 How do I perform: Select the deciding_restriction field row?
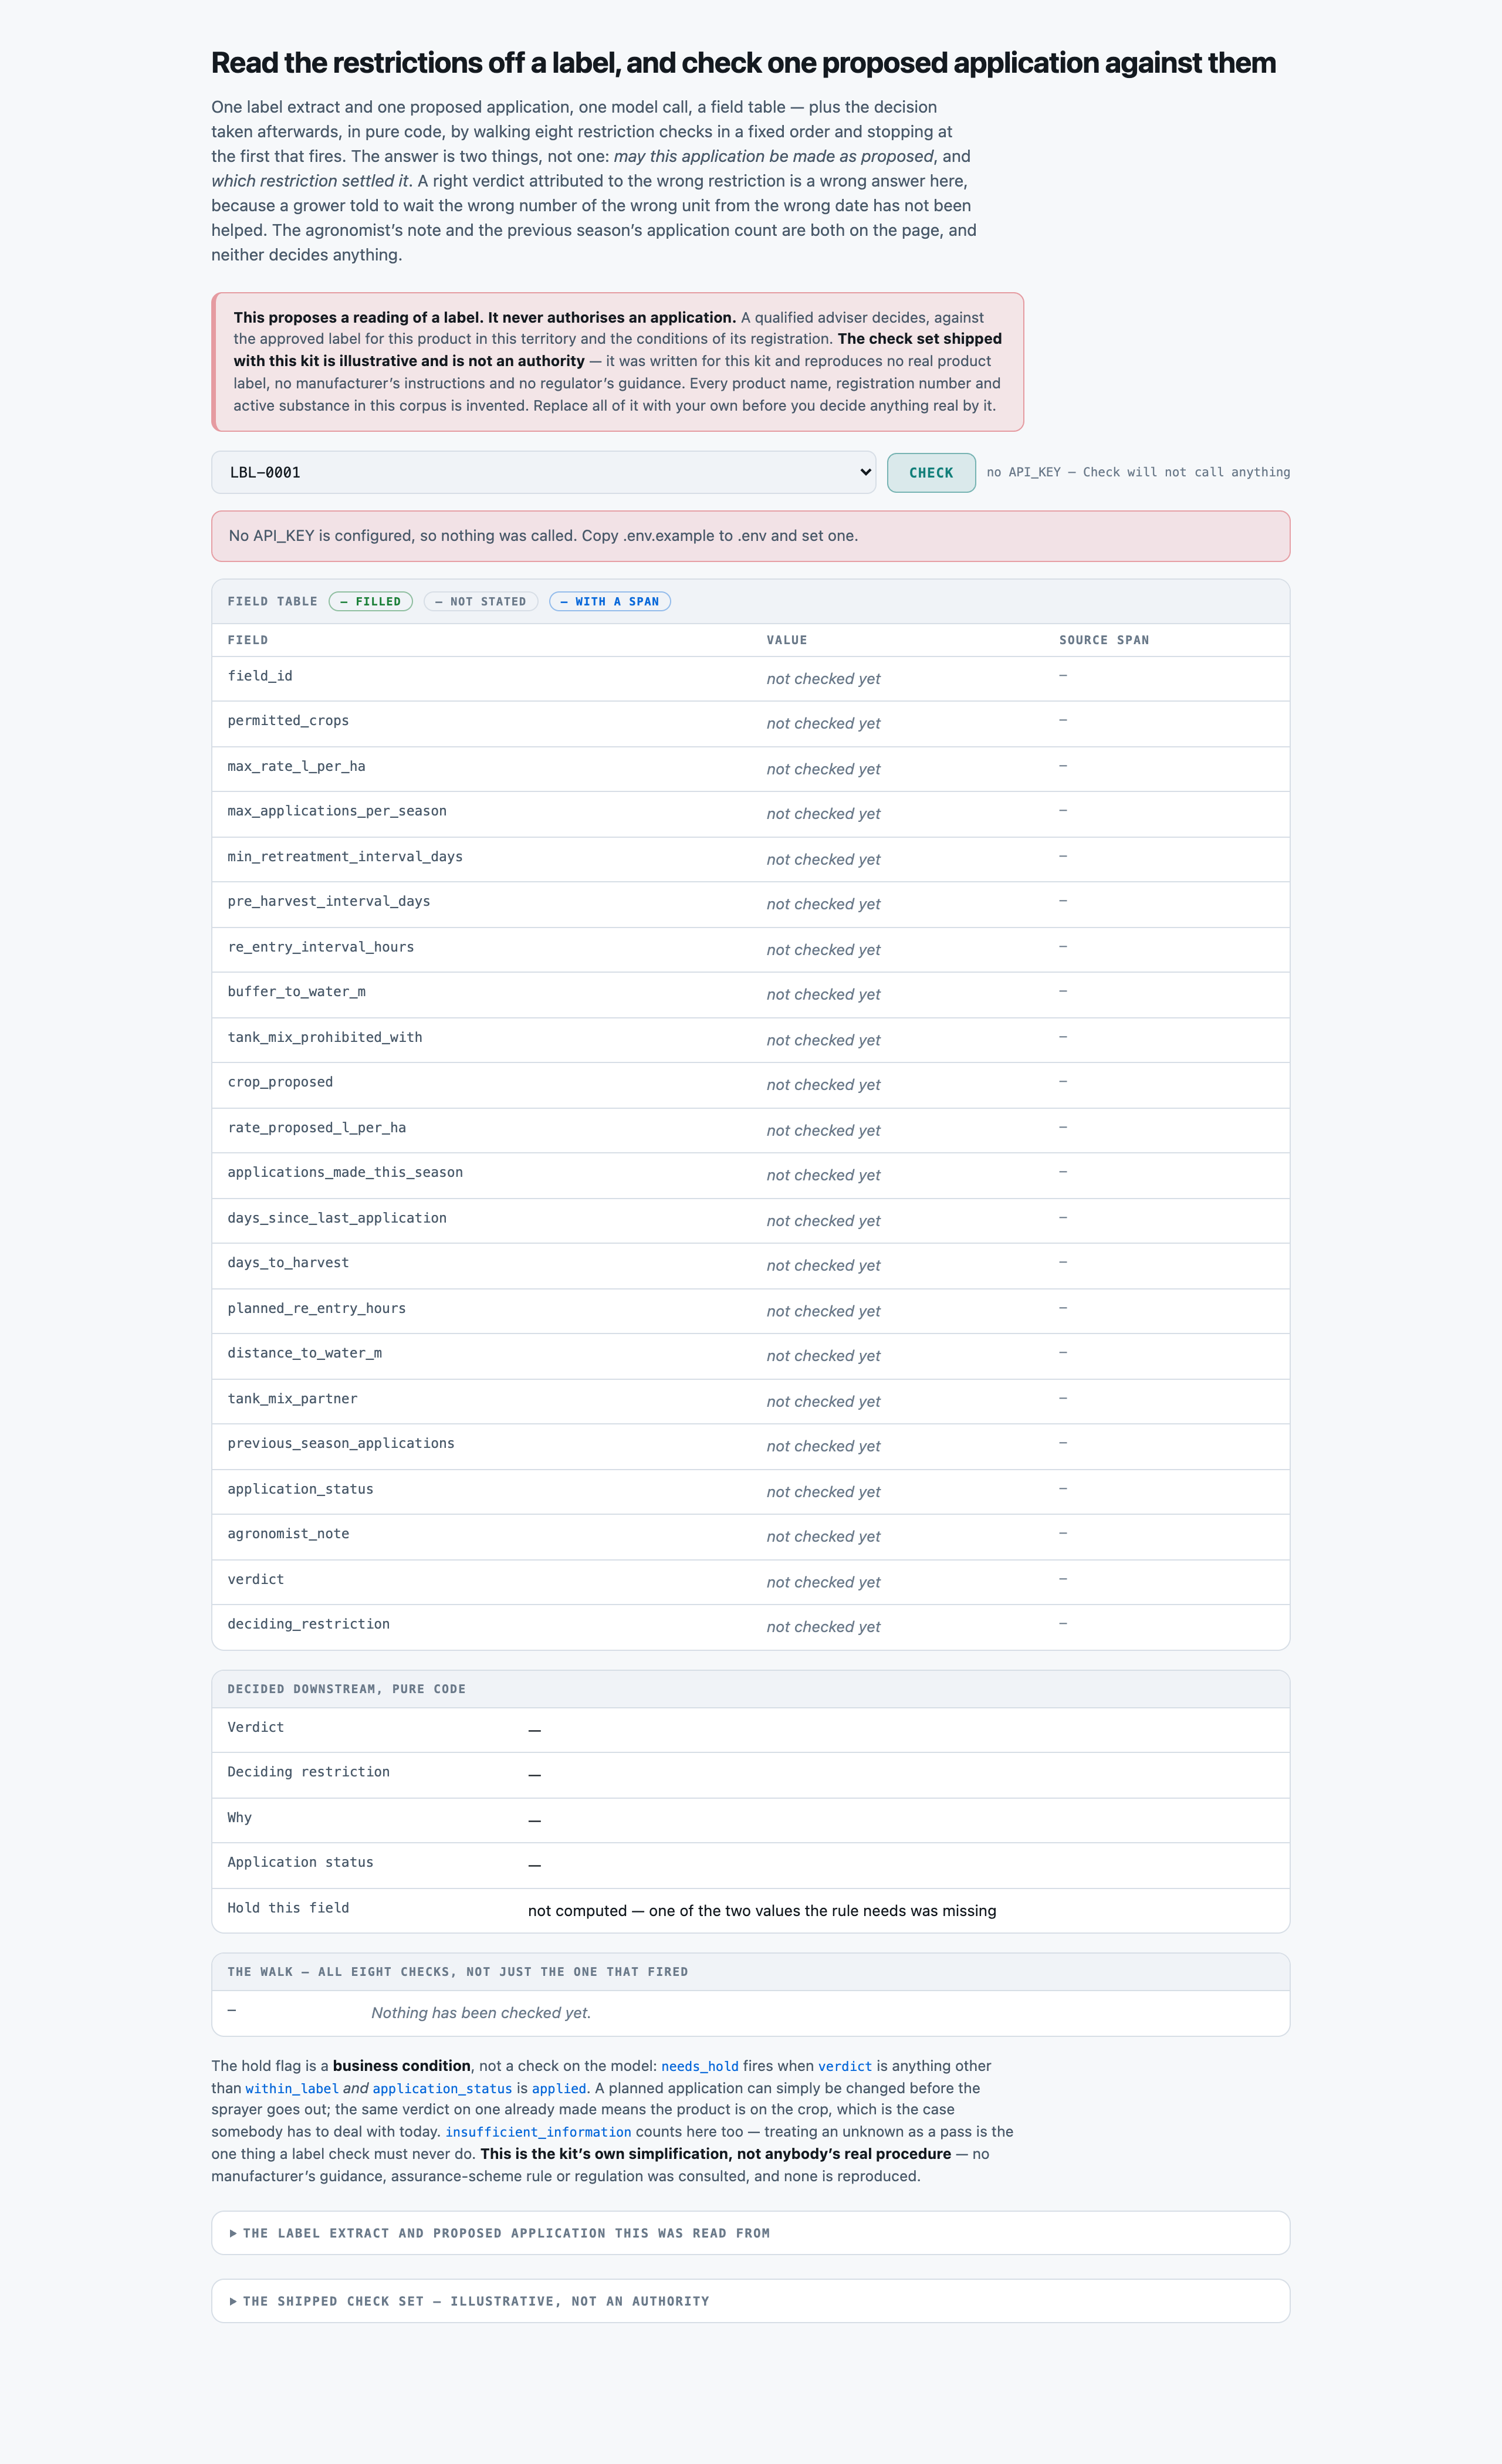tap(750, 1627)
